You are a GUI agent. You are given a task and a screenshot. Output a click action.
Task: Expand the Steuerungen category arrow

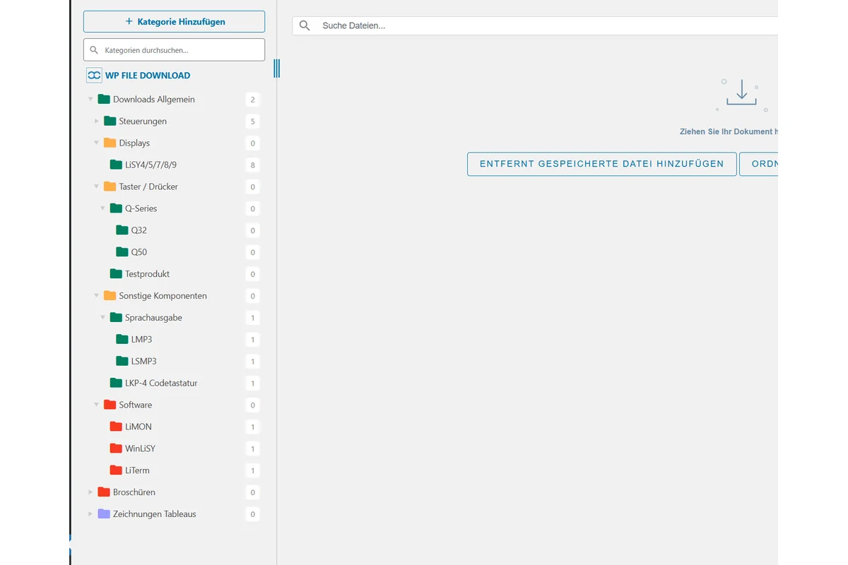(x=97, y=121)
